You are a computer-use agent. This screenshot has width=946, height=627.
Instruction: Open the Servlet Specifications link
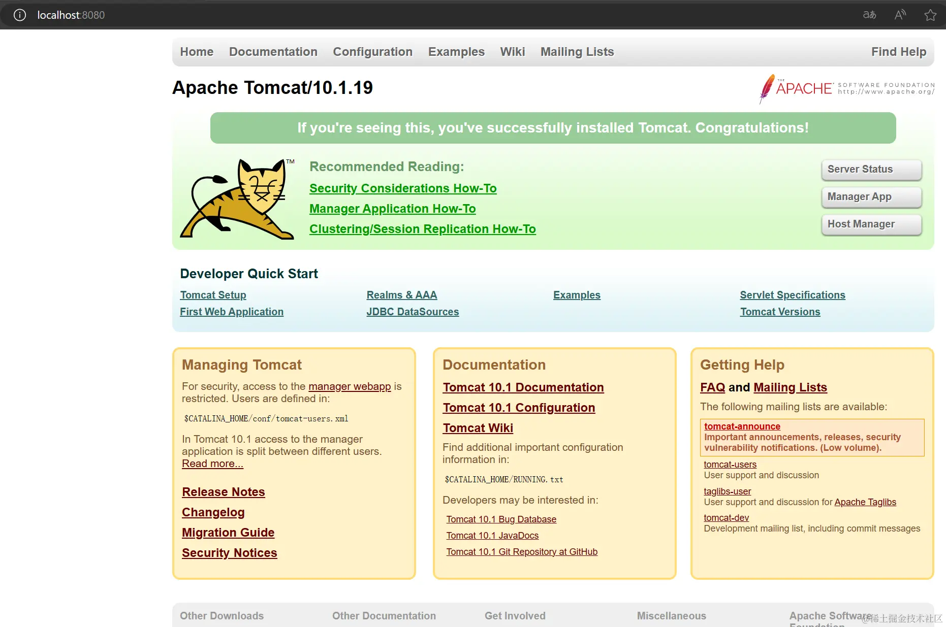(793, 295)
